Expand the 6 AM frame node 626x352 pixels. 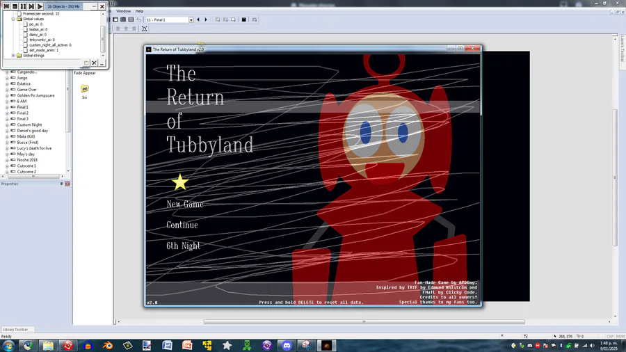tap(7, 102)
